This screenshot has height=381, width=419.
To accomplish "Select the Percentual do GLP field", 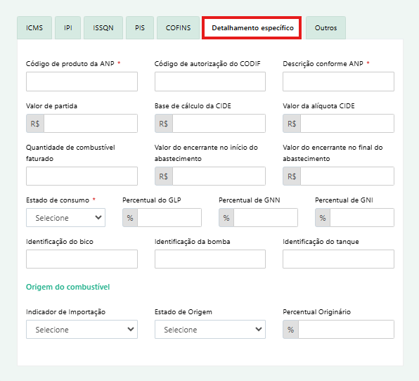I will click(x=169, y=218).
